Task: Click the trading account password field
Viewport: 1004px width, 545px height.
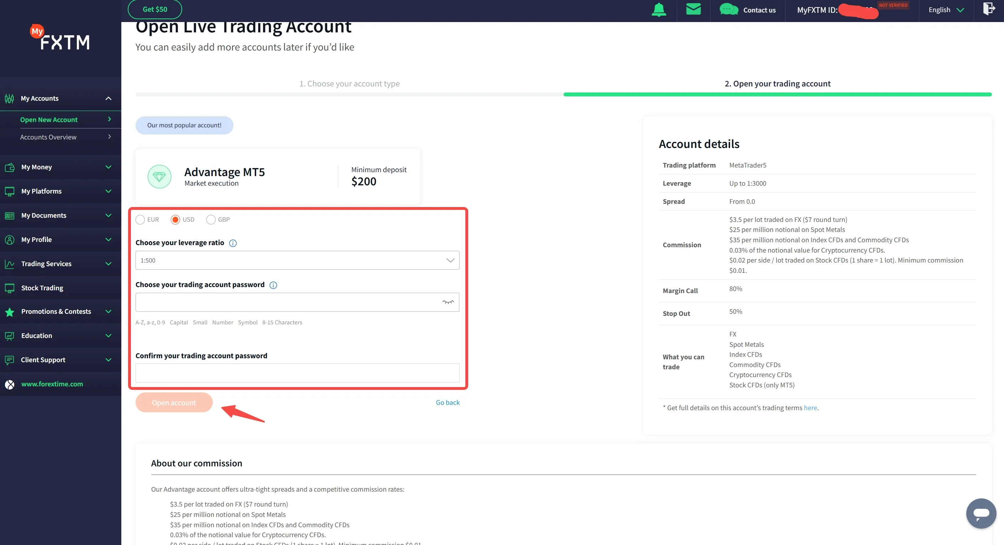Action: pos(297,302)
